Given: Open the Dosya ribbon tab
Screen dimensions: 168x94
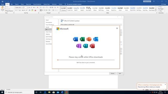Looking at the screenshot, I should coord(3,4).
